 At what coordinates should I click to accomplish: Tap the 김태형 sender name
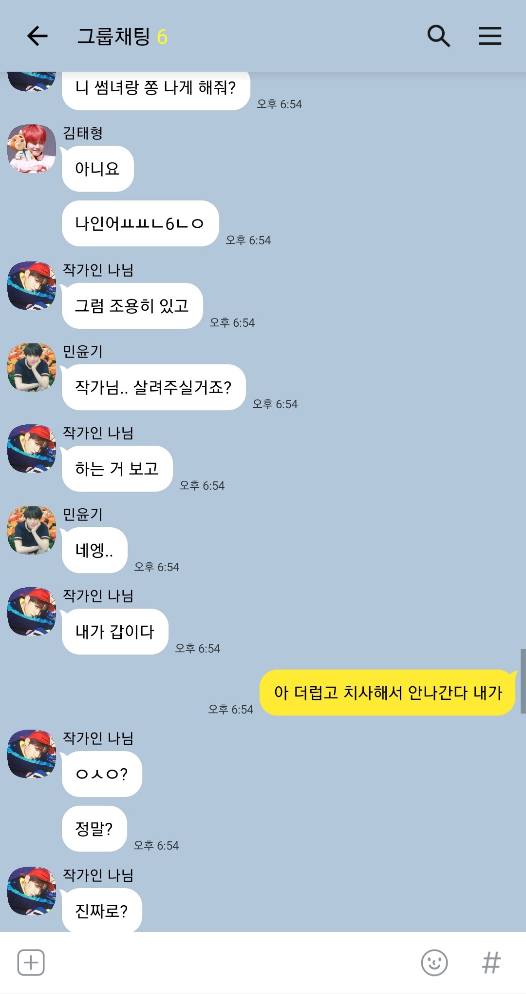click(83, 133)
